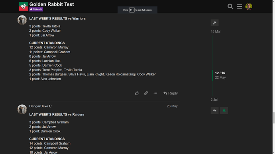Click the '14 points: Campbell Graham' line
This screenshot has height=154, width=275.
click(x=50, y=144)
